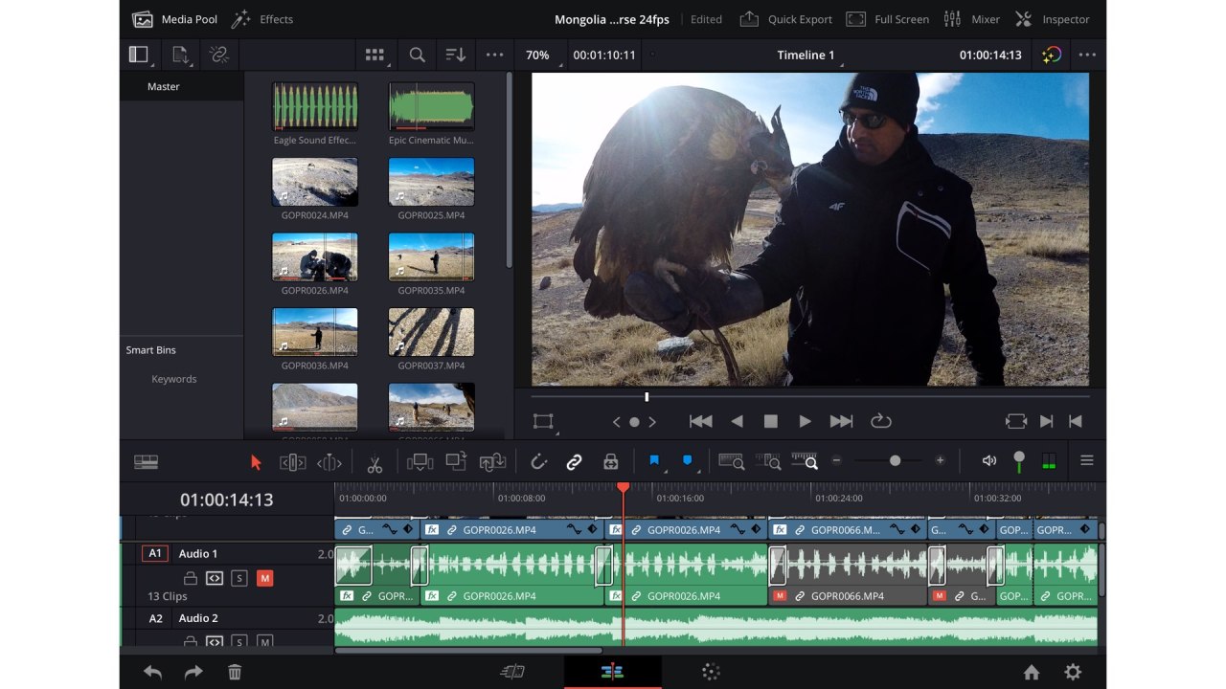Open the Timeline 1 selector dropdown
This screenshot has width=1226, height=689.
(x=808, y=55)
